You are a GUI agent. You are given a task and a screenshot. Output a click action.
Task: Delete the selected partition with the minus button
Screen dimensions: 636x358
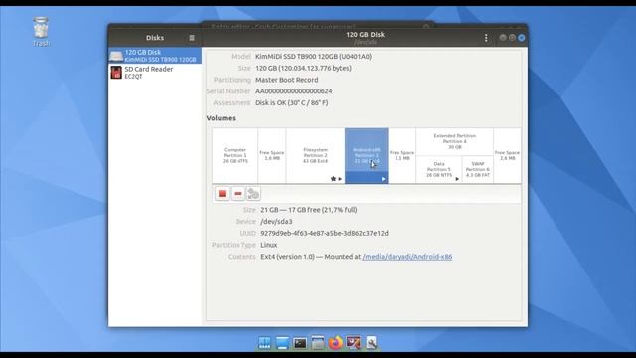238,194
